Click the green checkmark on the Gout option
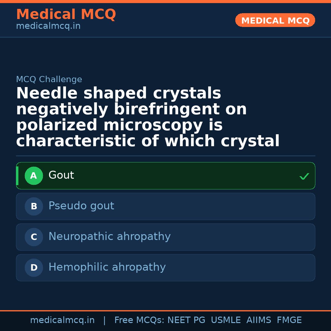This screenshot has height=331, width=331. pos(304,176)
